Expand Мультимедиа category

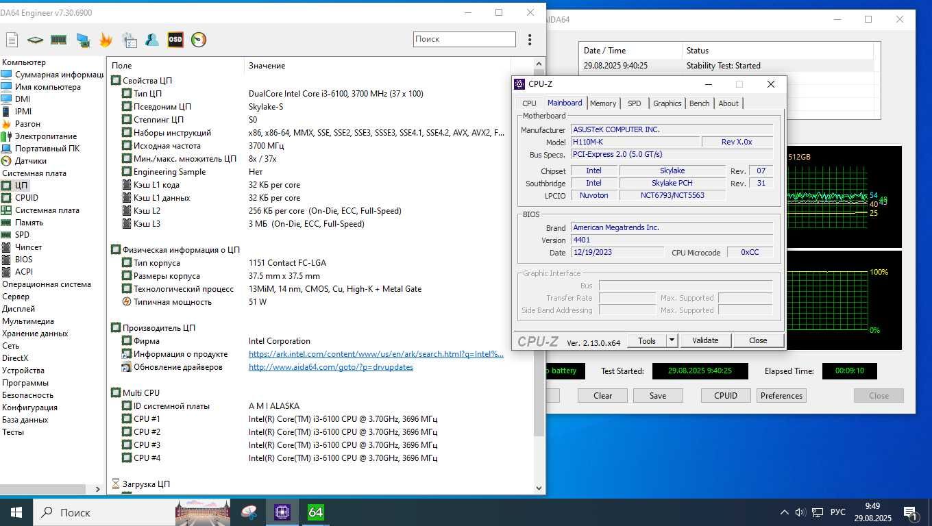(28, 321)
